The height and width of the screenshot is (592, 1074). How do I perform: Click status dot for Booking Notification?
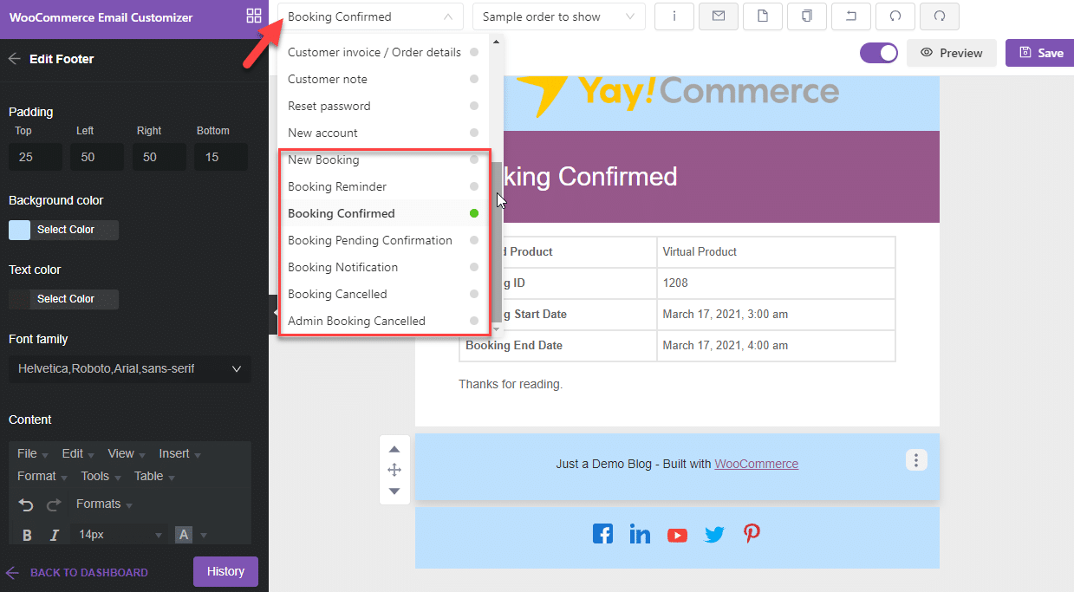point(474,267)
